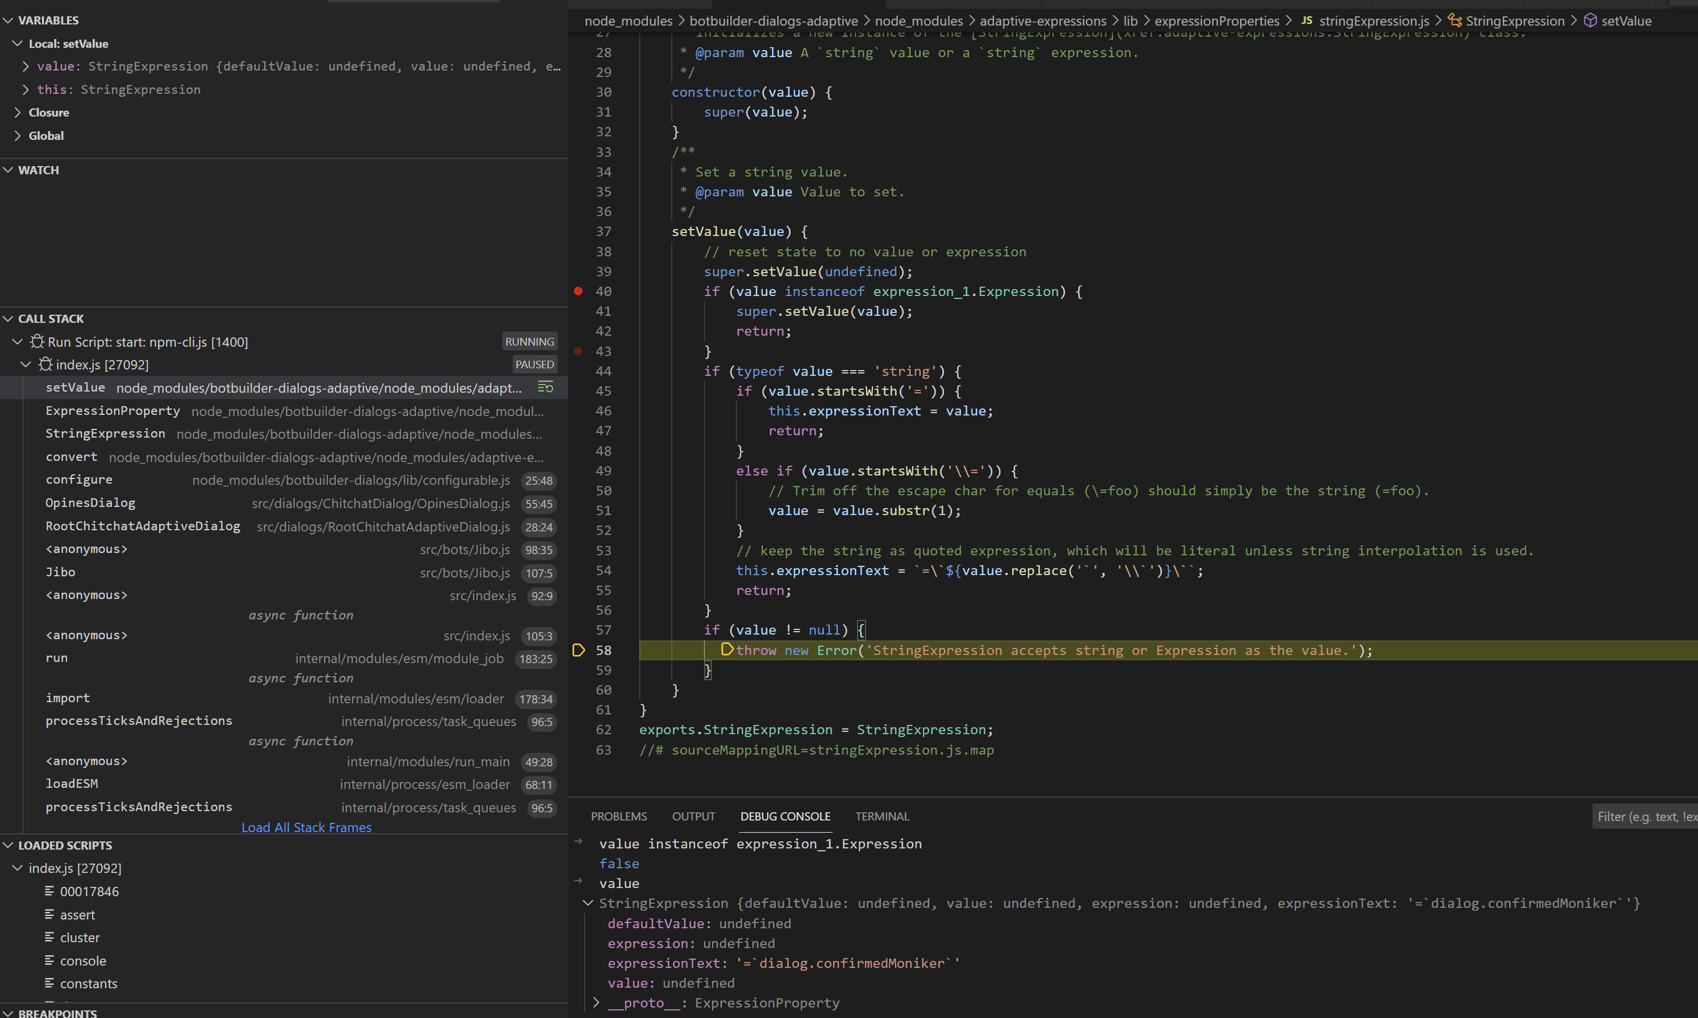Select the import stack frame at 178:34
Screen dimensions: 1698x1018
[x=284, y=698]
